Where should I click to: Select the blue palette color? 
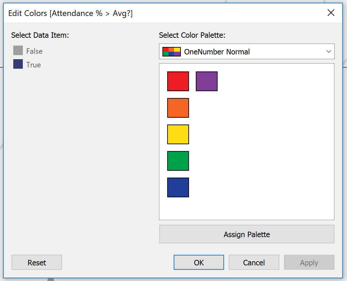[x=178, y=187]
